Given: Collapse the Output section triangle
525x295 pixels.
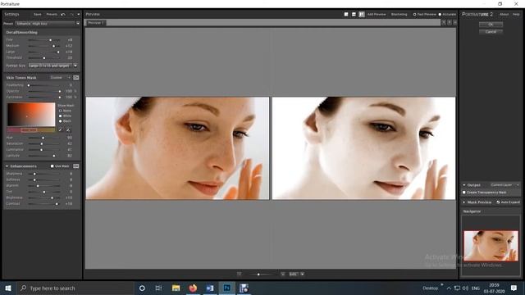Looking at the screenshot, I should click(464, 185).
